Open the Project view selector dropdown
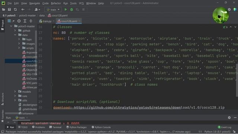 11,21
